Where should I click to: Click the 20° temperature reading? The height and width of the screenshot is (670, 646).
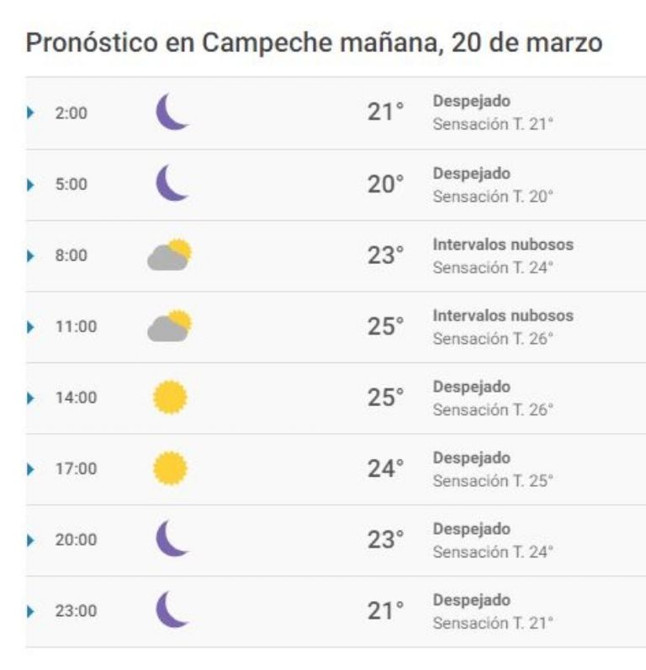pyautogui.click(x=385, y=184)
